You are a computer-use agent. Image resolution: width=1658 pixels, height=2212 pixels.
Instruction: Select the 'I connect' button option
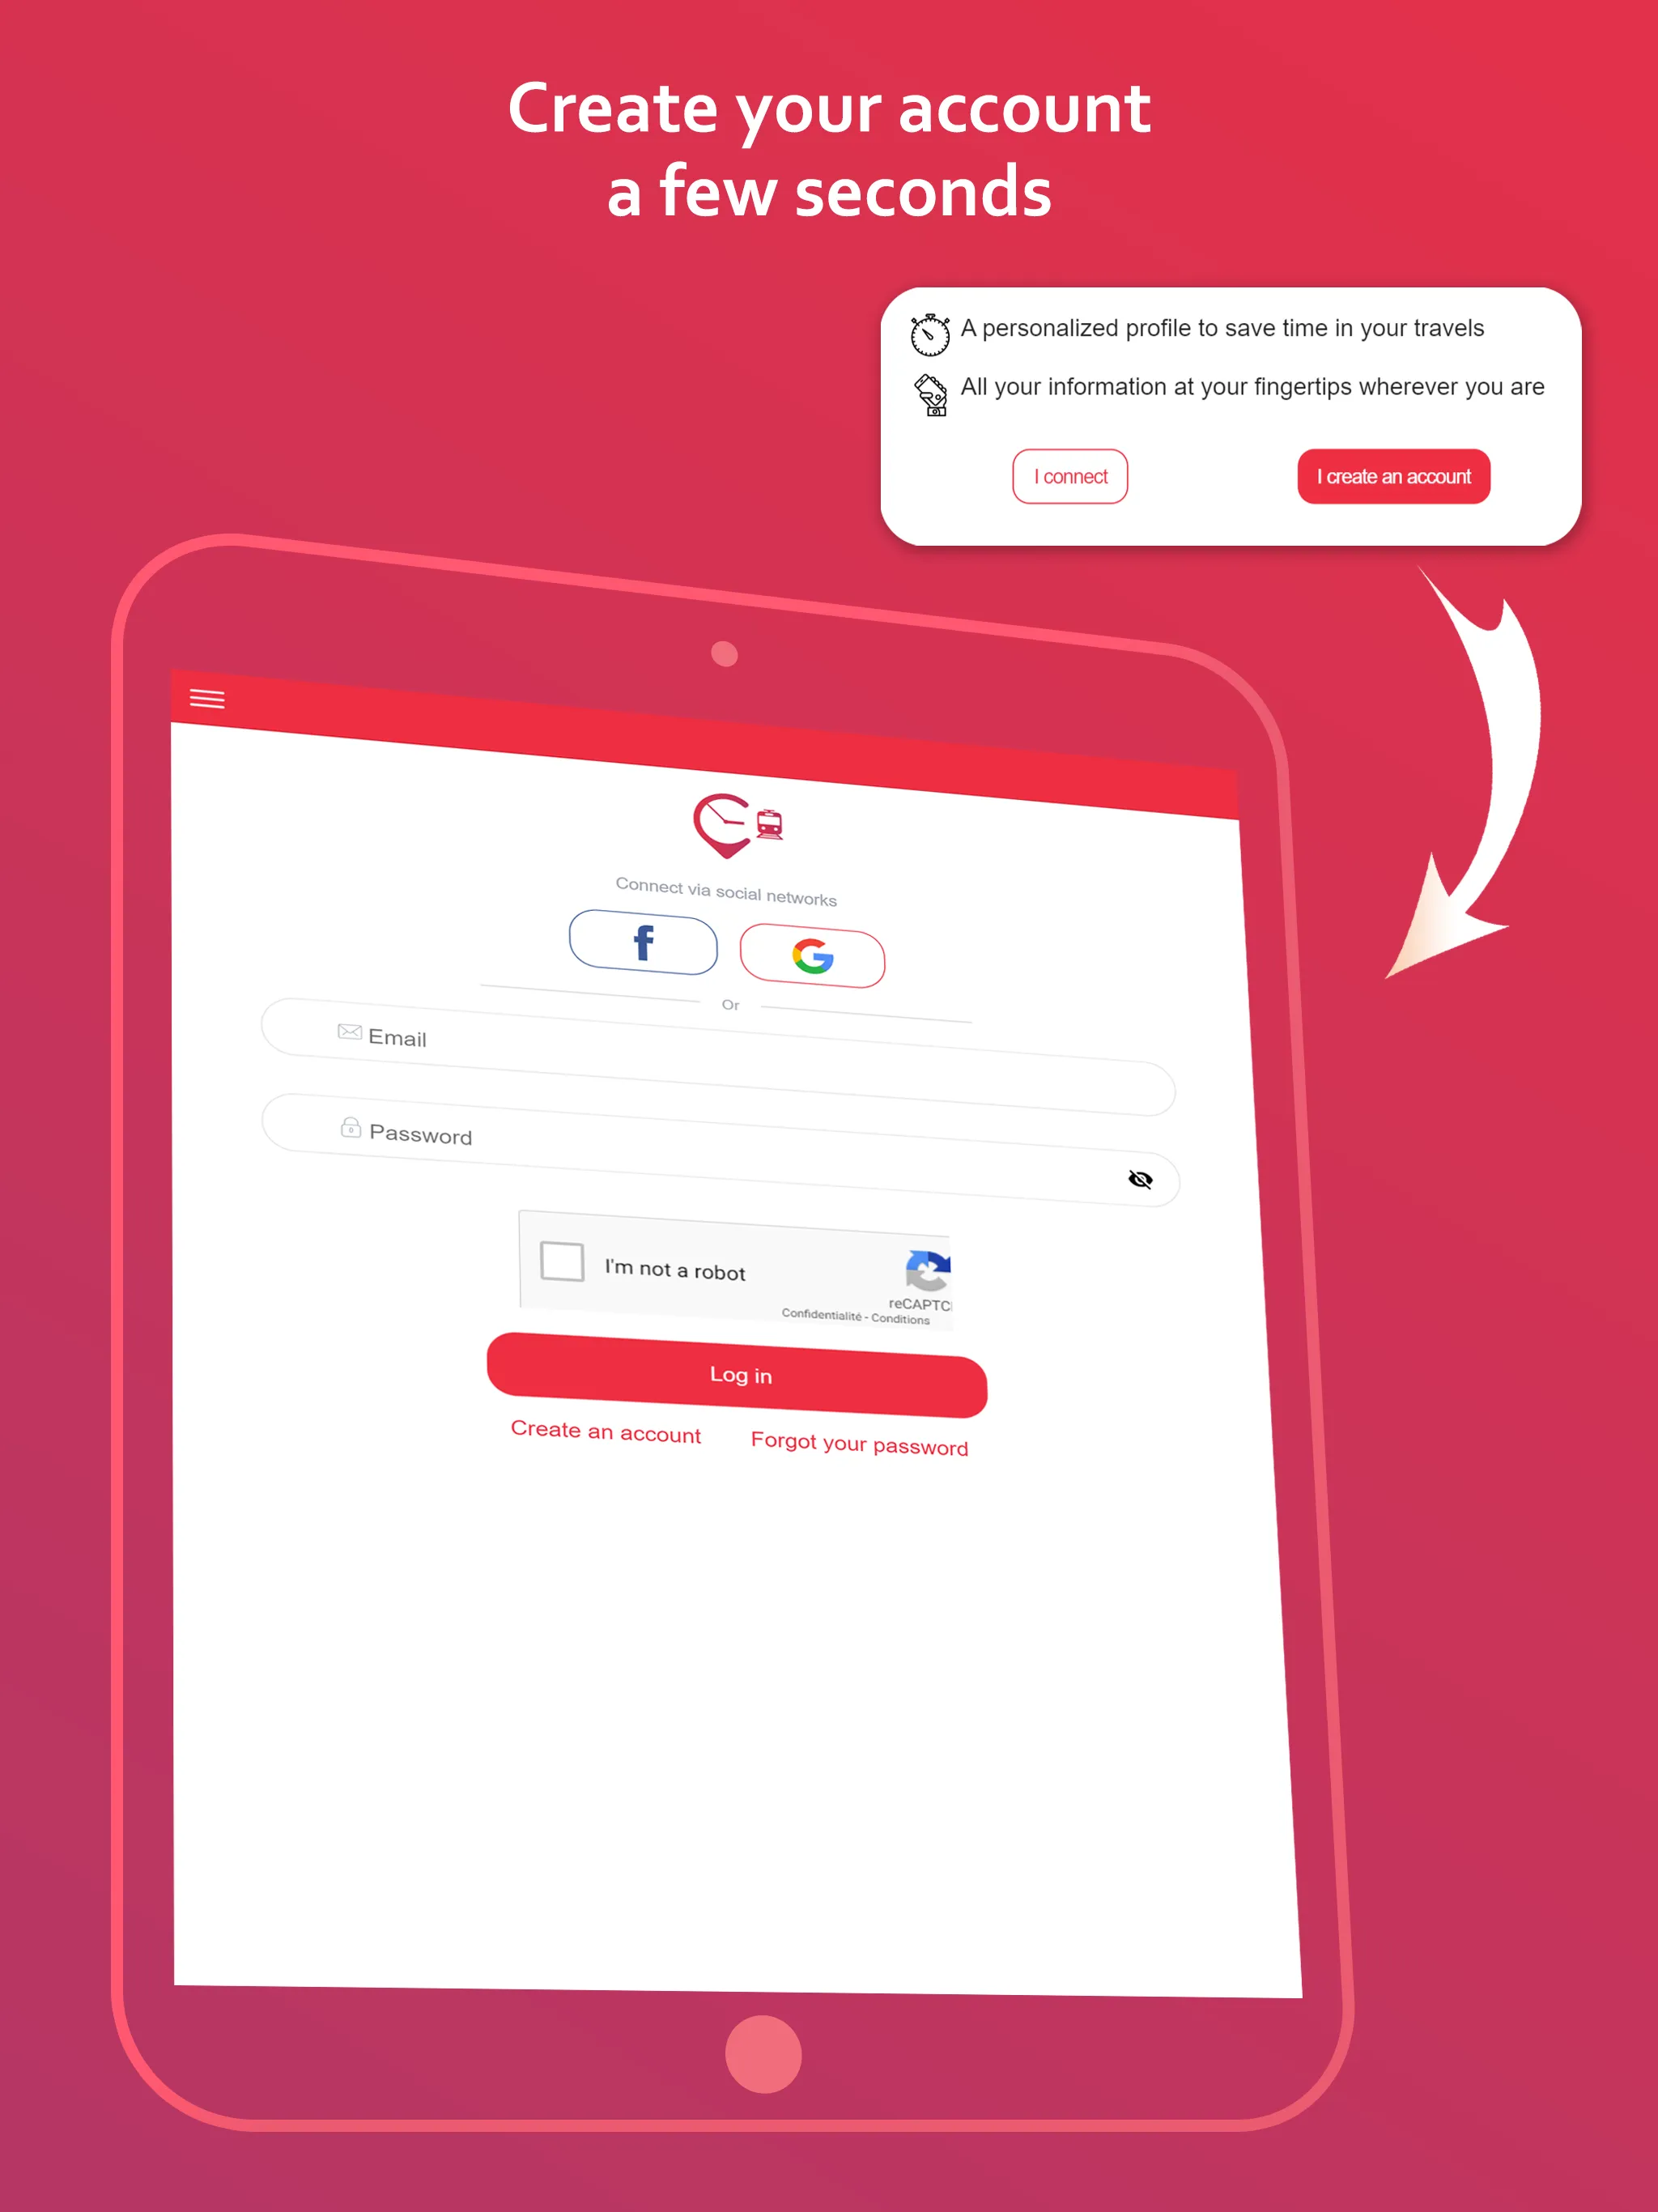point(1069,475)
